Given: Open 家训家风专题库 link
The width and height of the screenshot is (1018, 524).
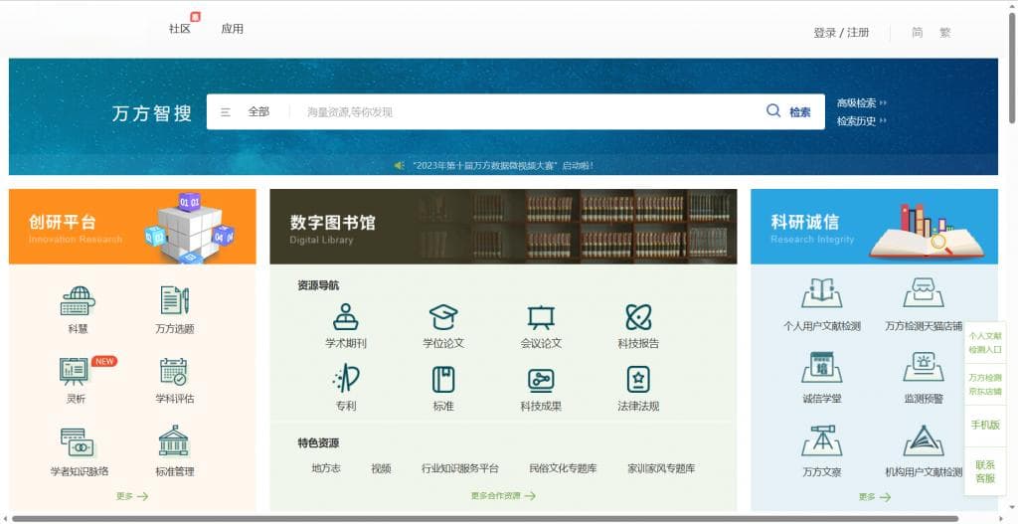Looking at the screenshot, I should tap(661, 468).
